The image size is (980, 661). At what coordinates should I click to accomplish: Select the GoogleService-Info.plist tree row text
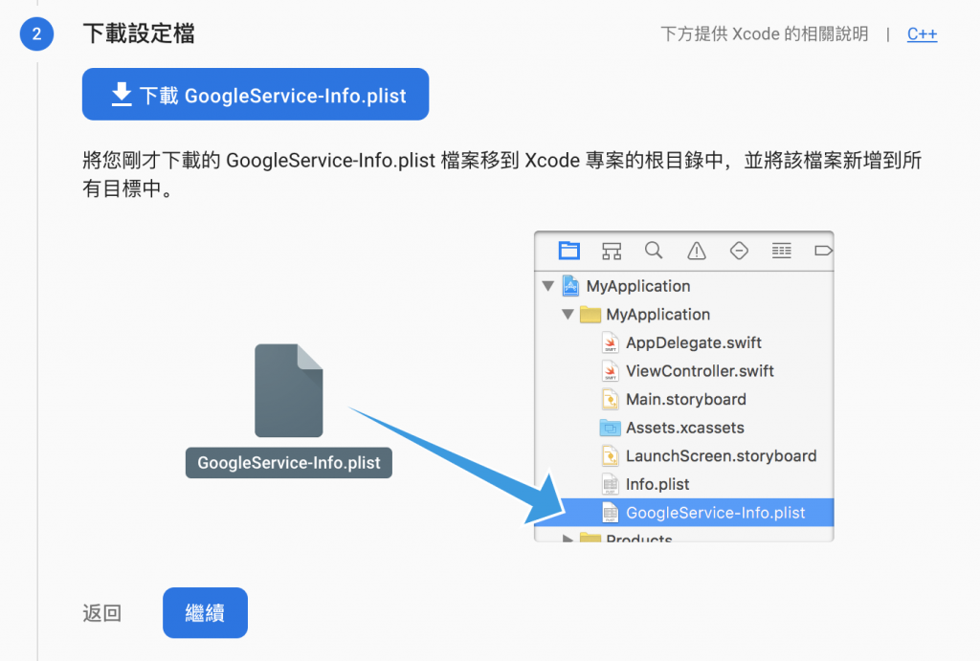tap(716, 513)
